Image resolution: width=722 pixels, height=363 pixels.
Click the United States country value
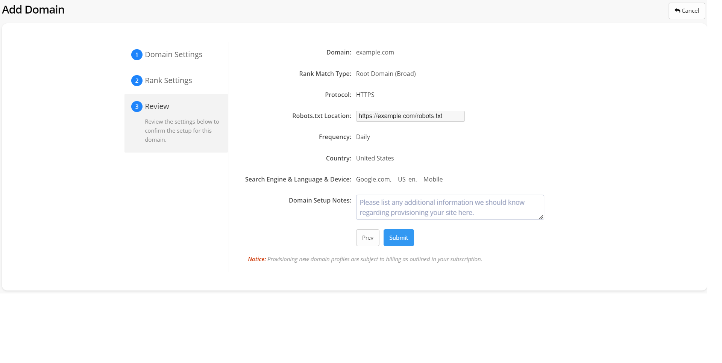(x=375, y=159)
